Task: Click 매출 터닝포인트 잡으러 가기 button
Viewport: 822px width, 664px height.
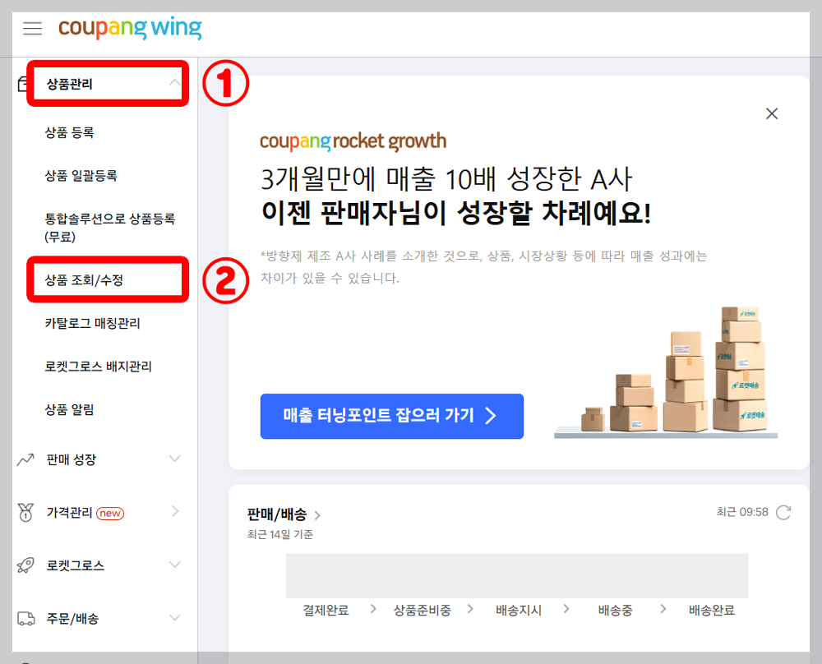Action: (391, 416)
